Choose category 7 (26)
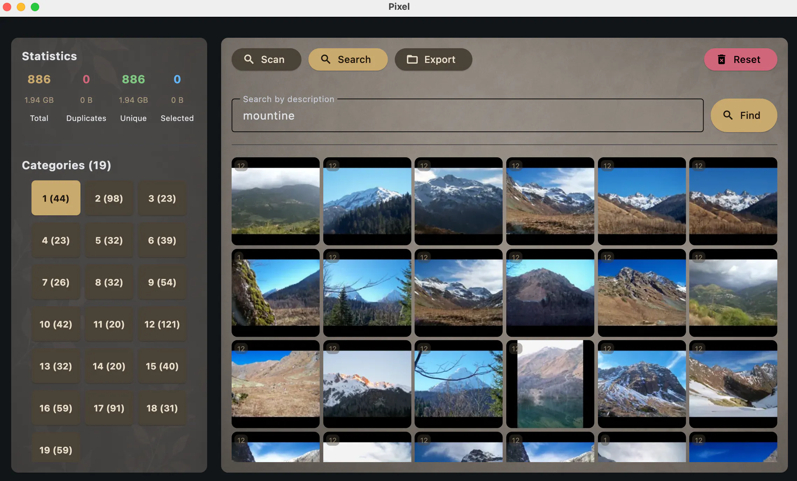797x481 pixels. [x=56, y=282]
